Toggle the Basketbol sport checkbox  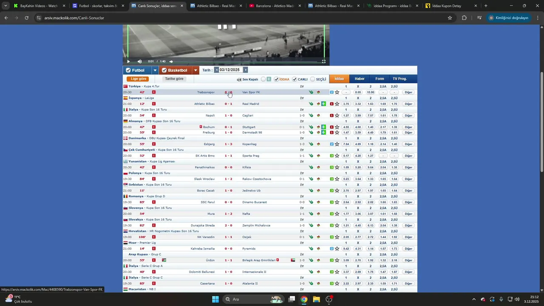click(164, 70)
